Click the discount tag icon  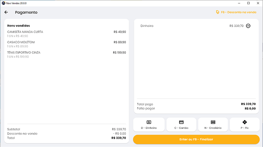[x=218, y=12]
